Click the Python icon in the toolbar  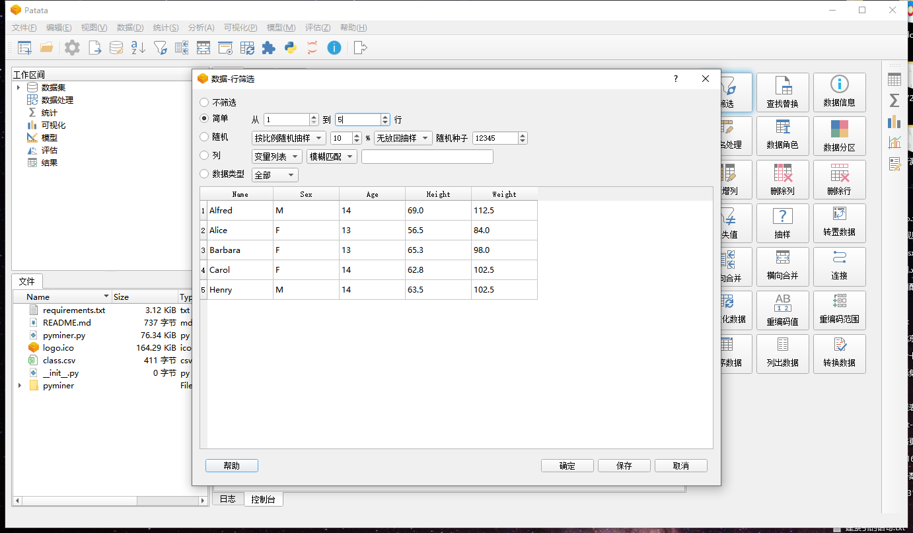click(x=291, y=48)
